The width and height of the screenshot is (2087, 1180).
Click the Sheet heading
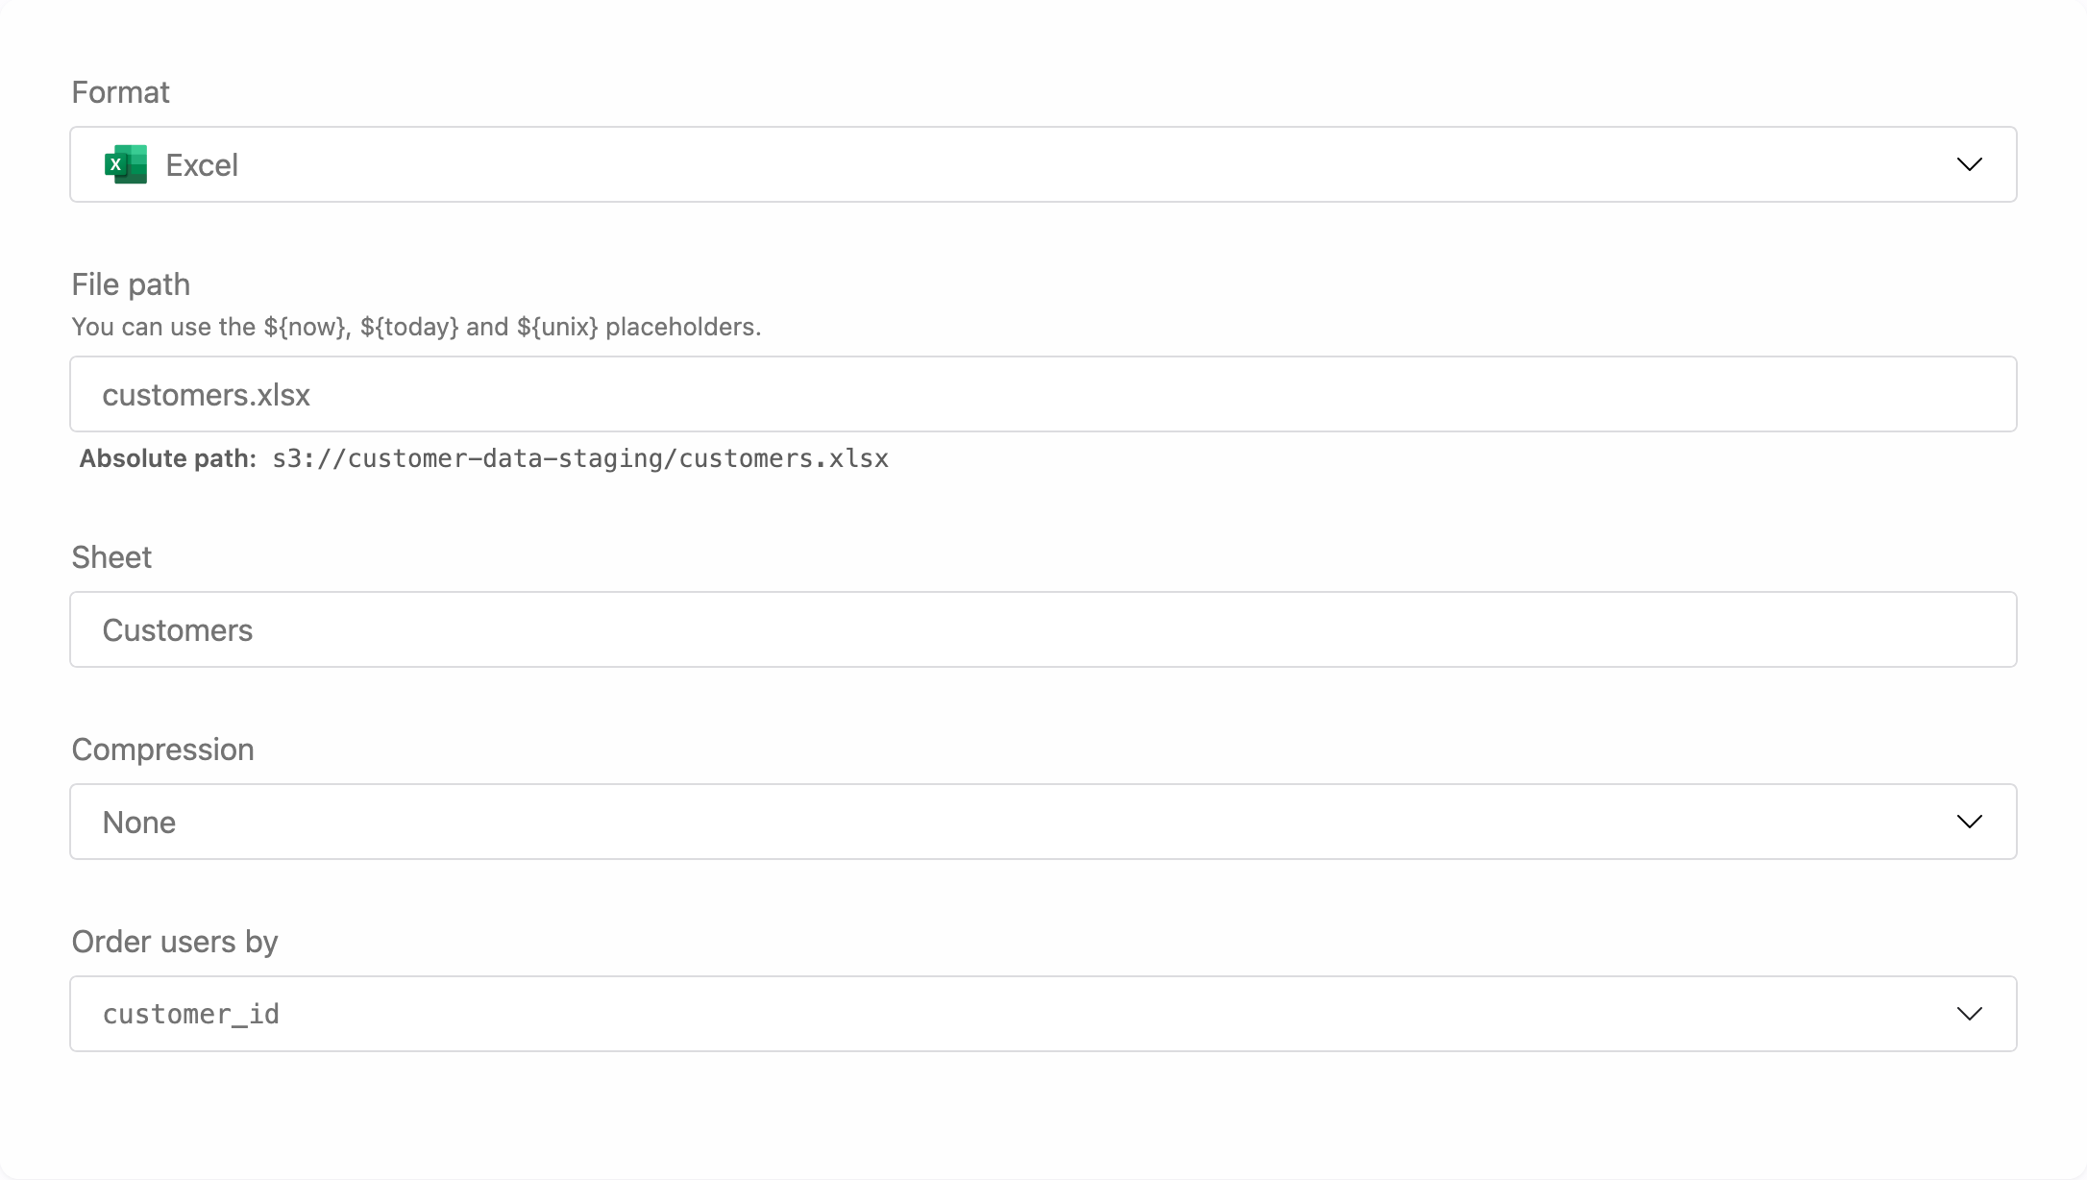point(110,556)
